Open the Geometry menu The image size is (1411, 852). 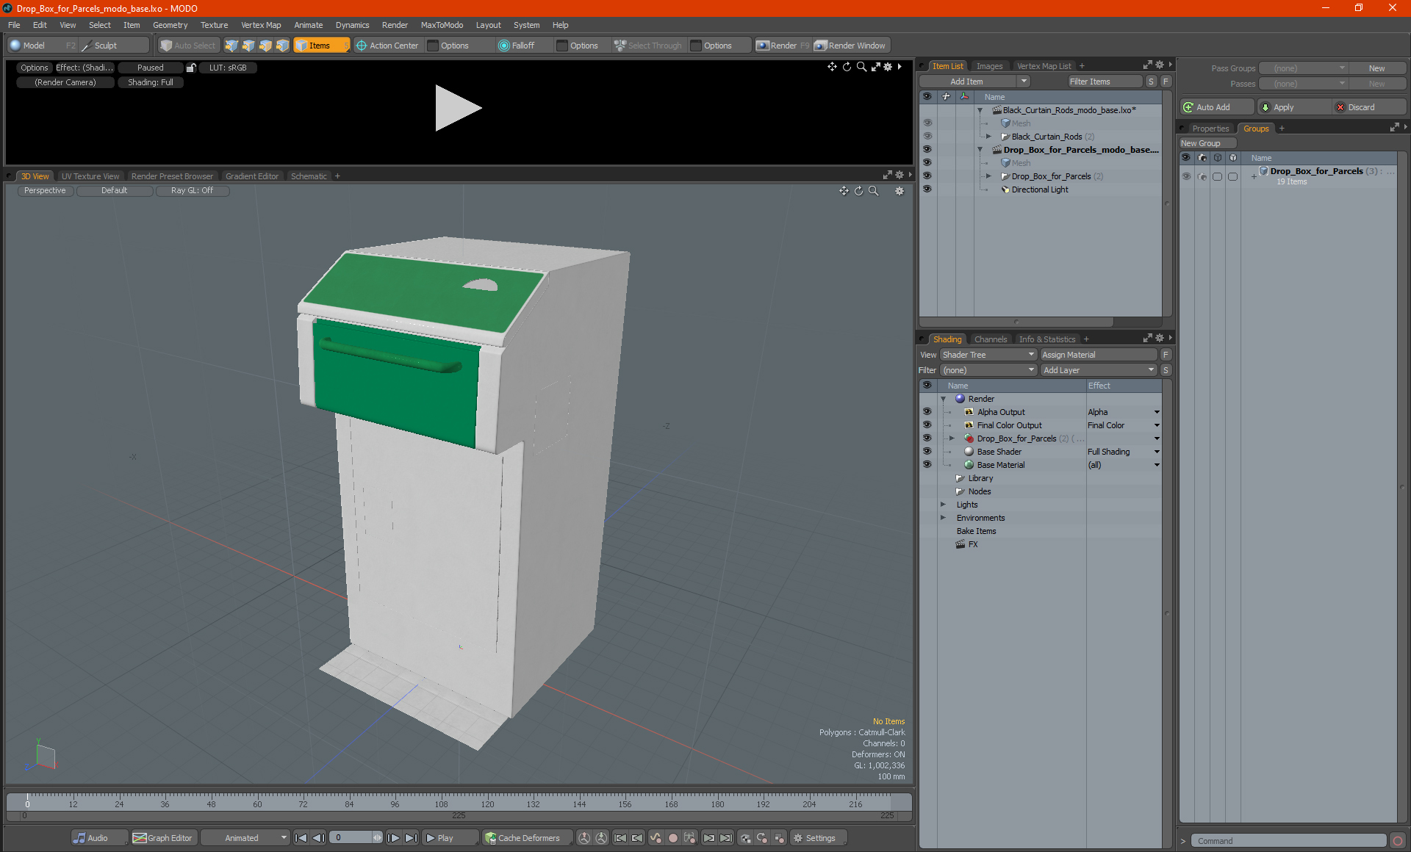click(170, 25)
